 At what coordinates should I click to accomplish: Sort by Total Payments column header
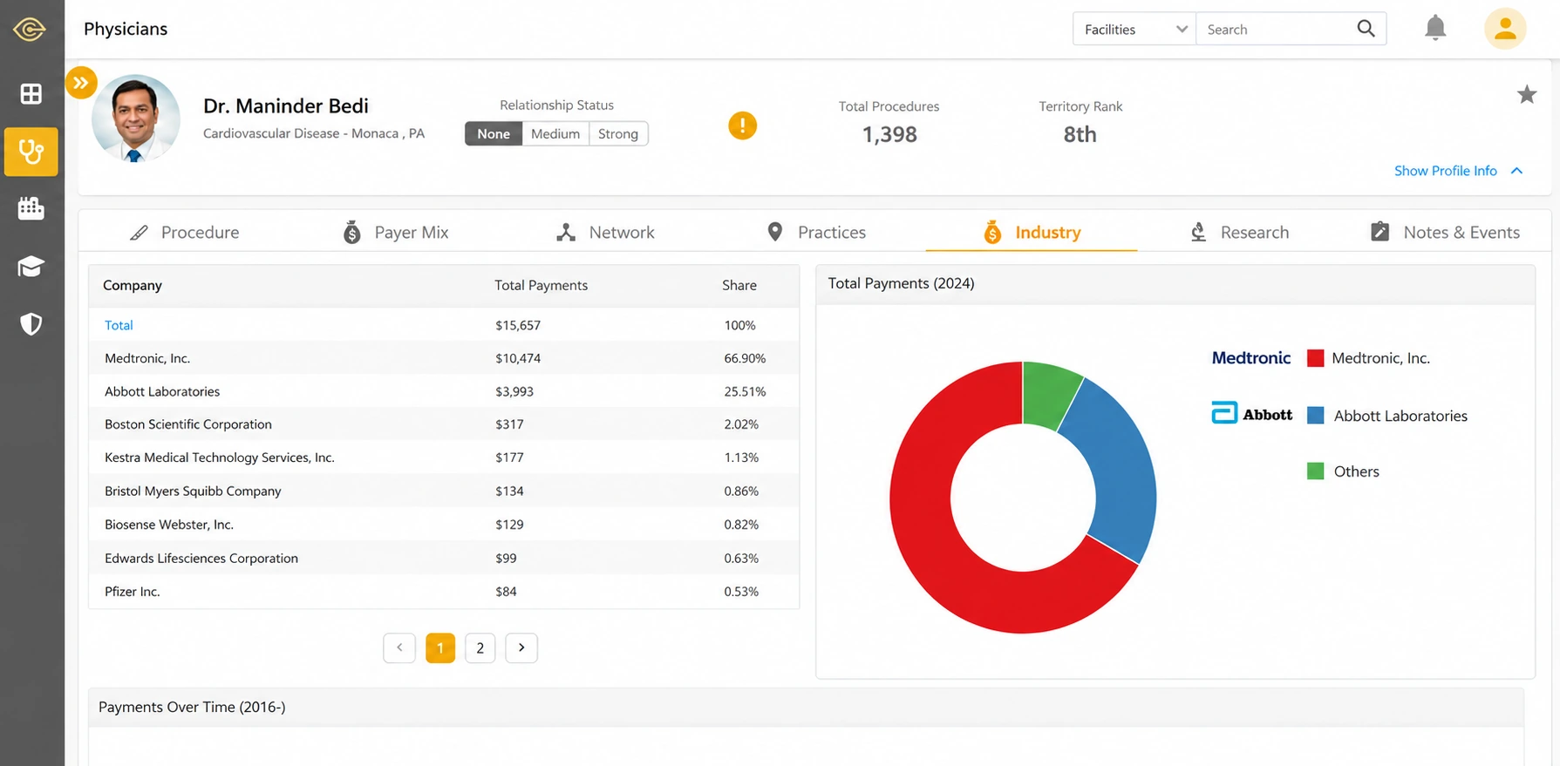541,285
